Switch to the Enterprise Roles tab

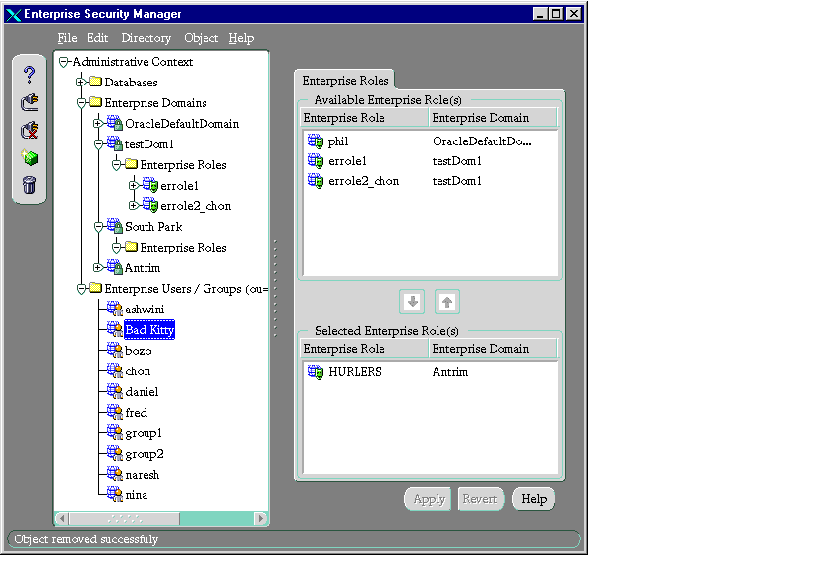[x=345, y=81]
